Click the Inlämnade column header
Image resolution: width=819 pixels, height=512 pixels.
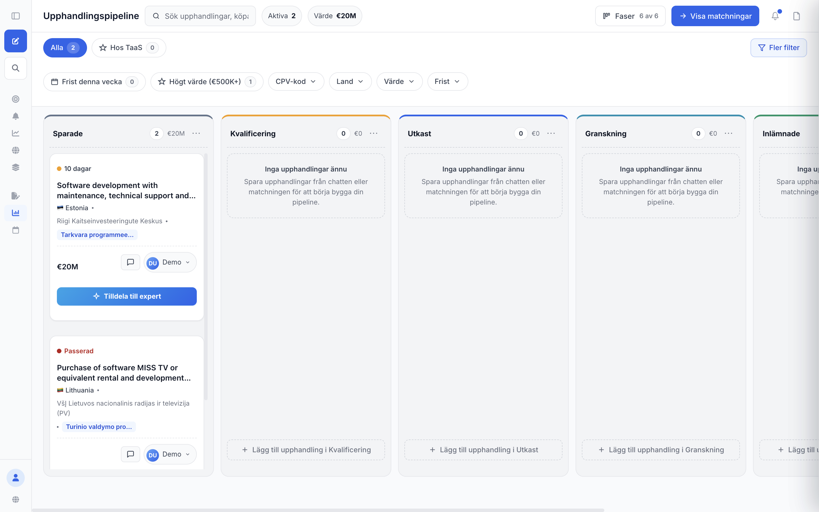tap(781, 133)
